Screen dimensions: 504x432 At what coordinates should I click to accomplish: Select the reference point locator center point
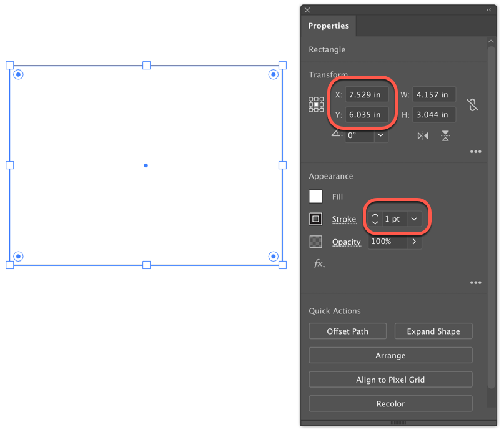315,104
